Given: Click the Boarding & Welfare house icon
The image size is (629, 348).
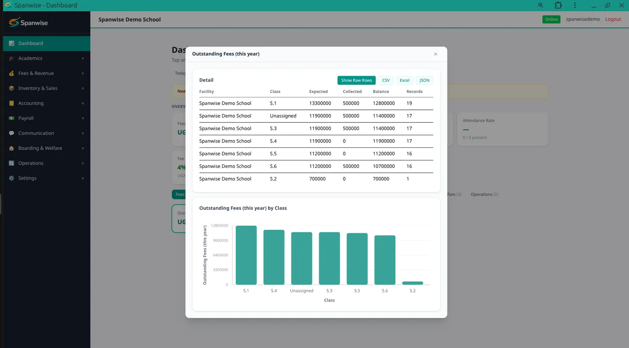Looking at the screenshot, I should tap(12, 148).
